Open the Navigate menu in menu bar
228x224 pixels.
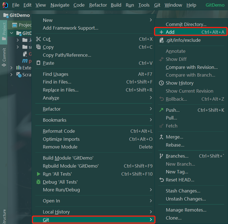coord(60,5)
